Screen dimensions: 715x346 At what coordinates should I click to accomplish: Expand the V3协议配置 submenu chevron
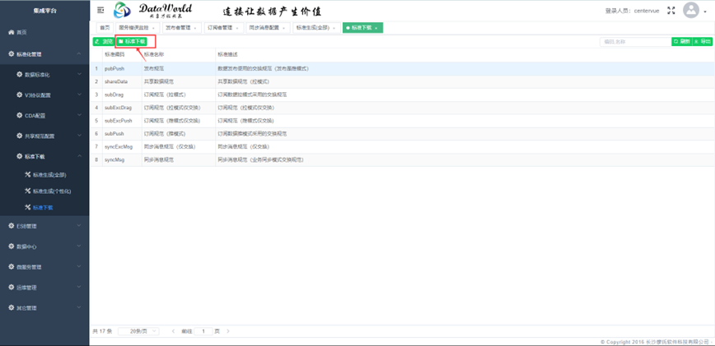pyautogui.click(x=79, y=95)
